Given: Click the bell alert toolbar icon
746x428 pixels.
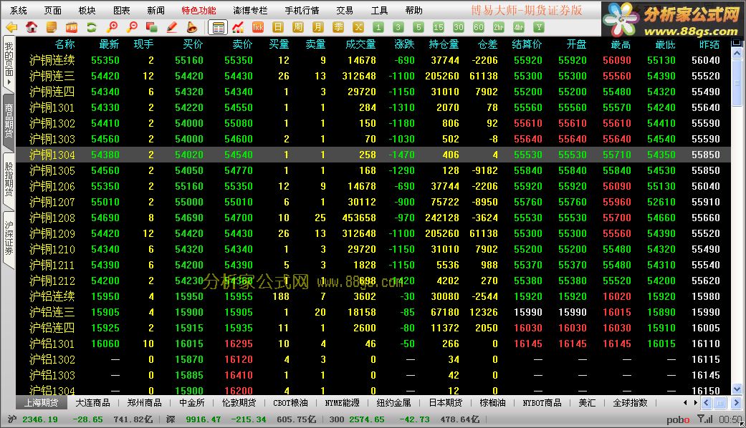Looking at the screenshot, I should tap(192, 27).
